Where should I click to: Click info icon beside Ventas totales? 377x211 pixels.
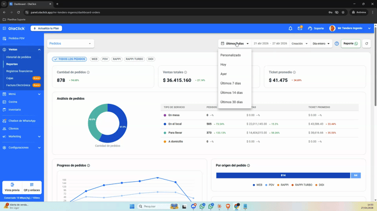pos(185,72)
